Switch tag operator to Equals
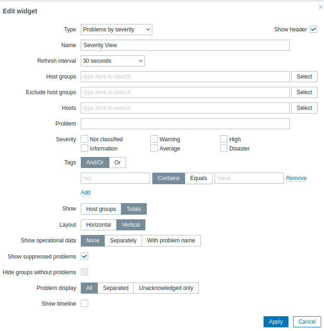The image size is (324, 331). pos(198,178)
